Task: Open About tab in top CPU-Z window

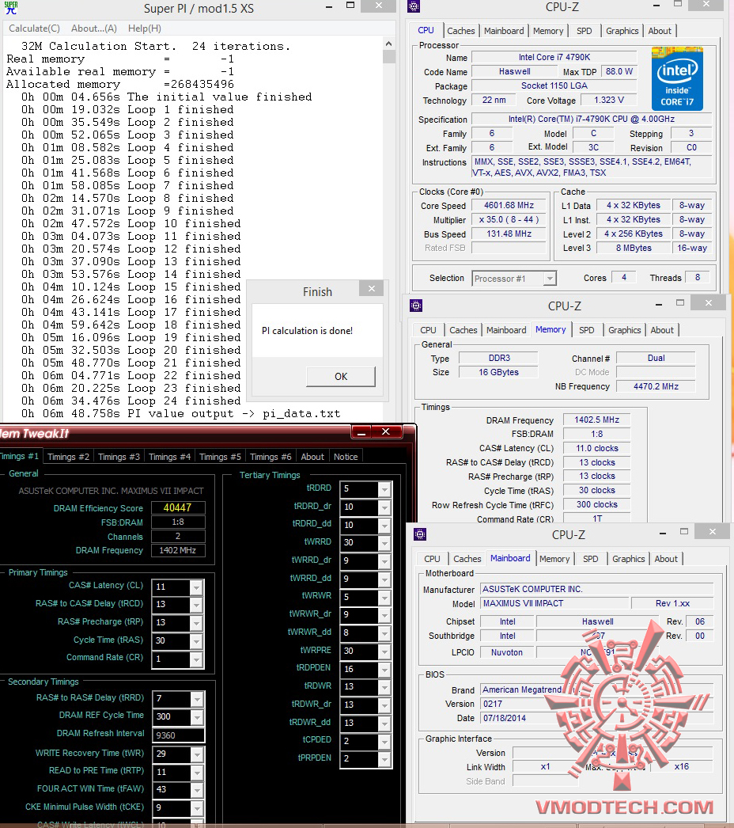Action: [660, 31]
